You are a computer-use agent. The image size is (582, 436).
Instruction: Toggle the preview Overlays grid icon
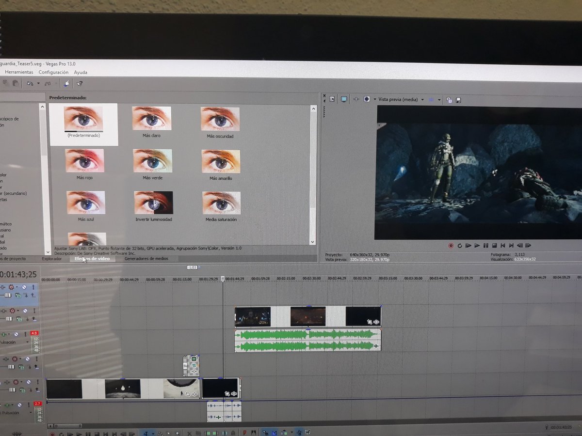tap(431, 99)
